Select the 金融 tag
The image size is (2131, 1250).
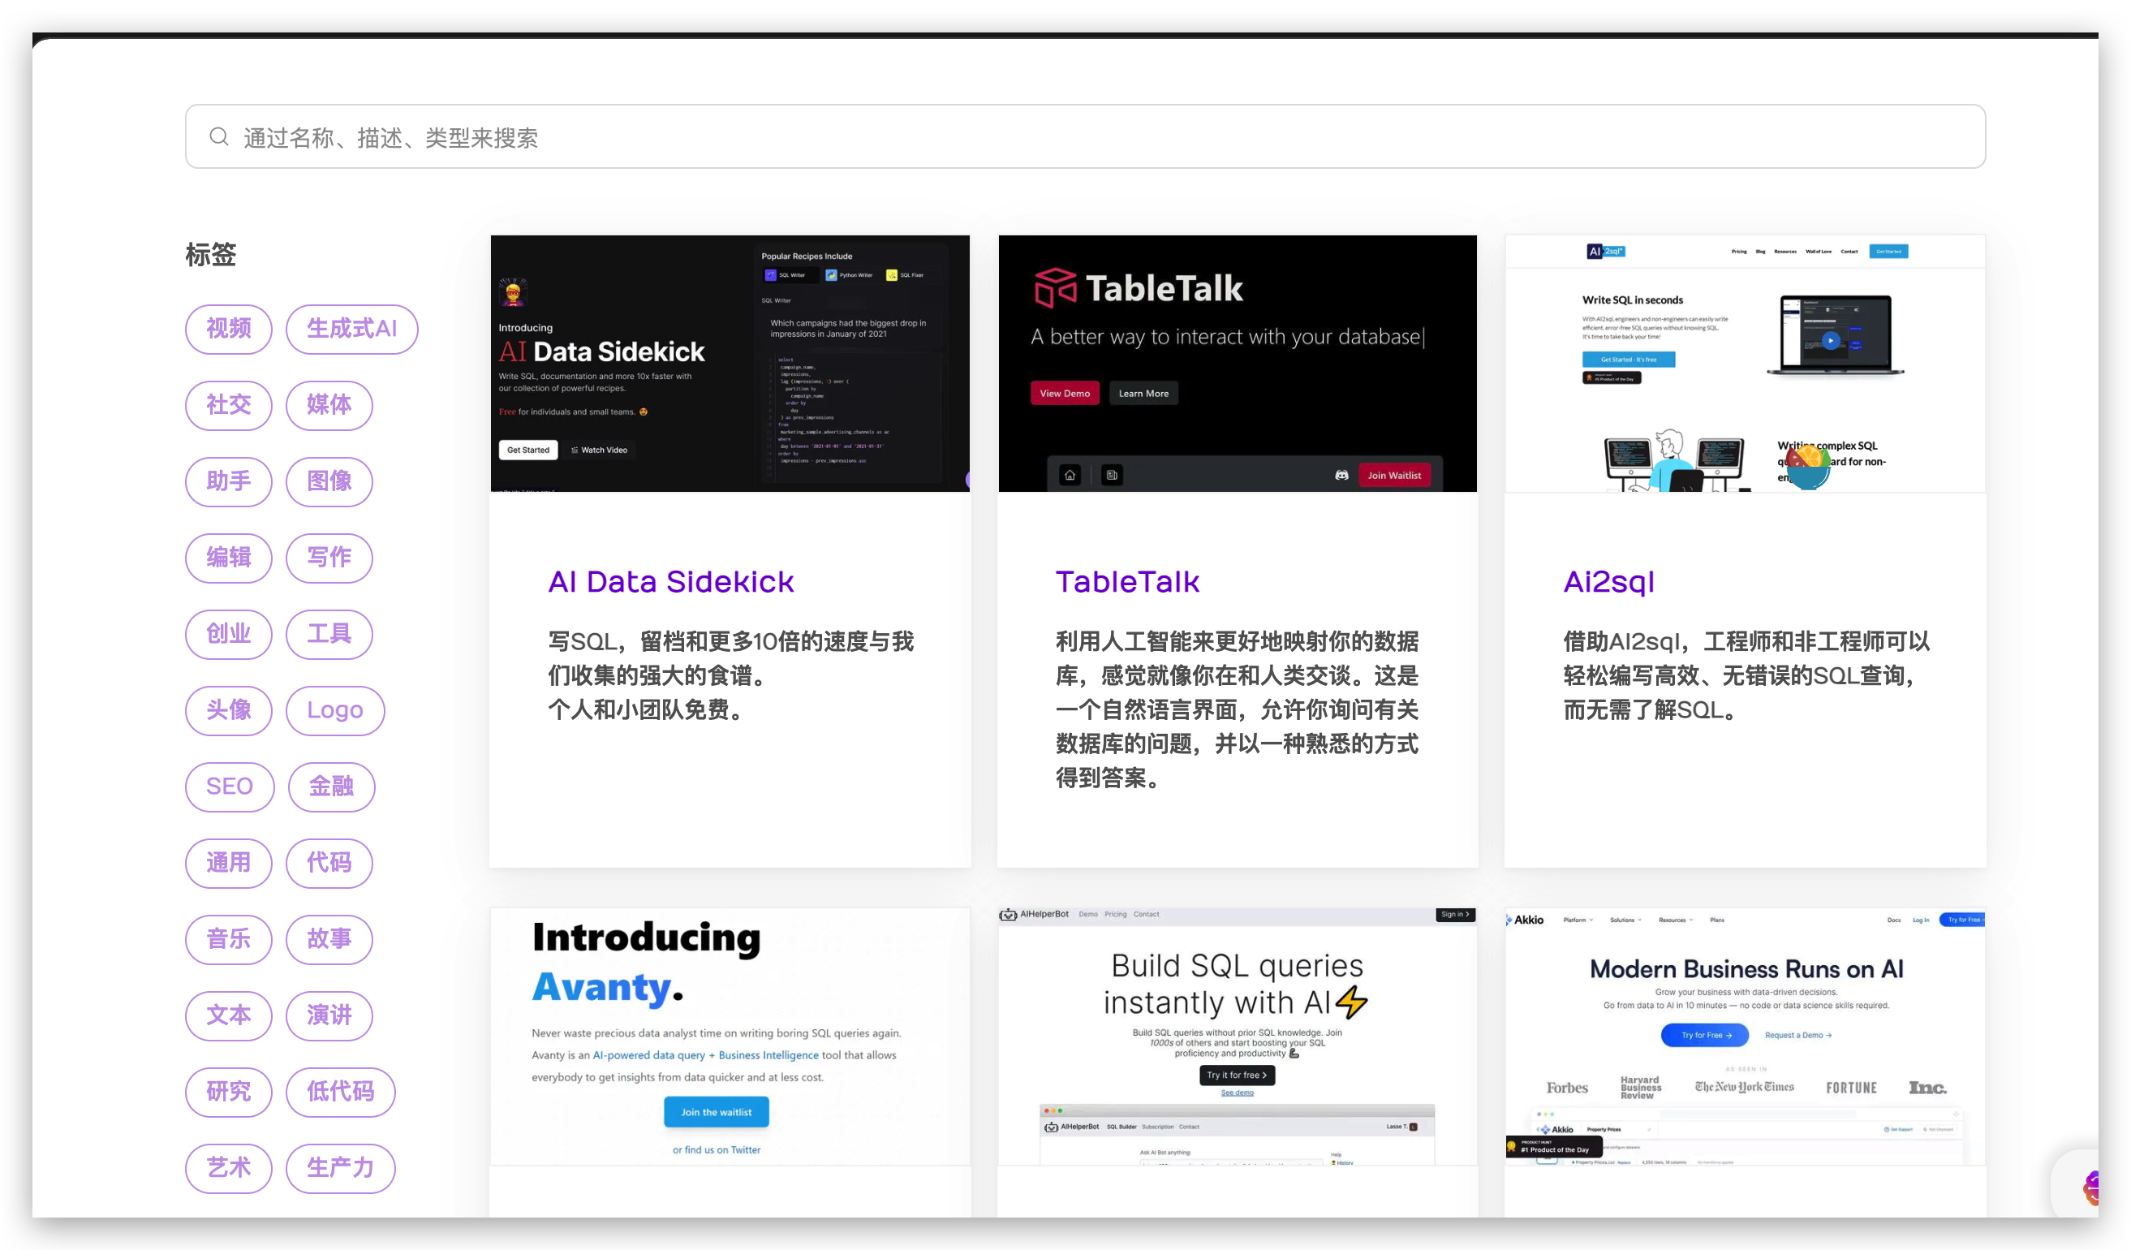[x=331, y=787]
